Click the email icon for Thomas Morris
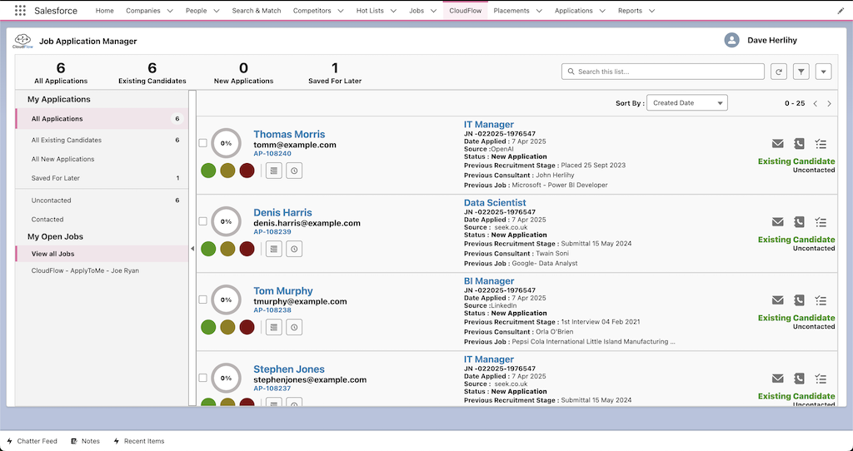The width and height of the screenshot is (853, 451). pos(777,144)
